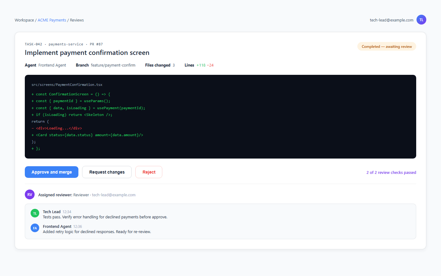The image size is (441, 276).
Task: Click the 'Assigned reviewer: Reviewer' label
Action: pos(63,195)
